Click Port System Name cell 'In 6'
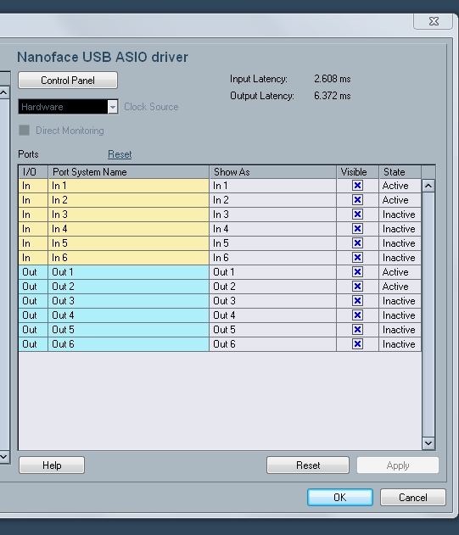The height and width of the screenshot is (535, 459). (x=128, y=258)
